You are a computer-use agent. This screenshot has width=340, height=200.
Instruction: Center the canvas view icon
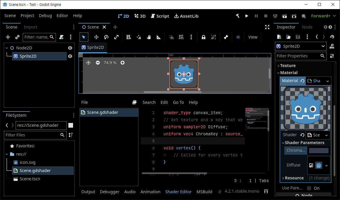pos(88,63)
